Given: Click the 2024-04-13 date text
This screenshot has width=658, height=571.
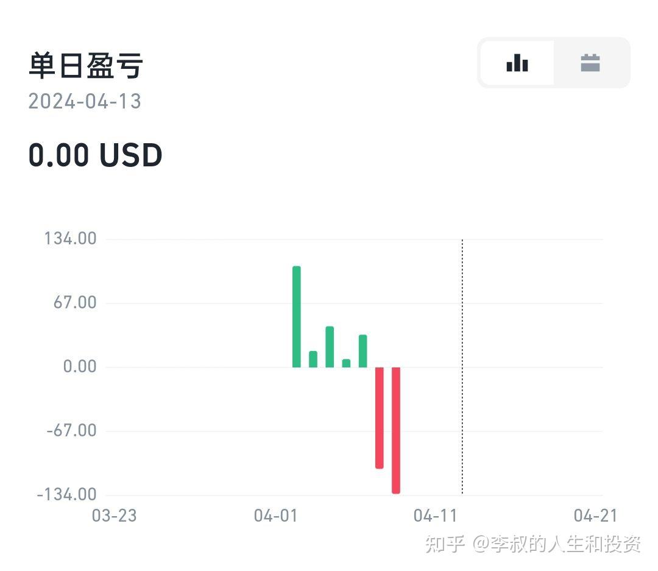Looking at the screenshot, I should pos(85,101).
